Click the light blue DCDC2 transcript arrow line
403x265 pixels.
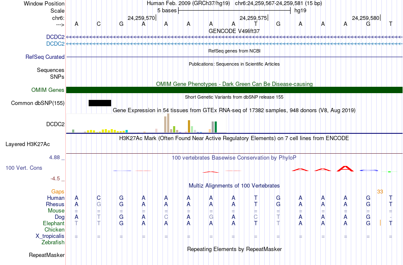(234, 44)
